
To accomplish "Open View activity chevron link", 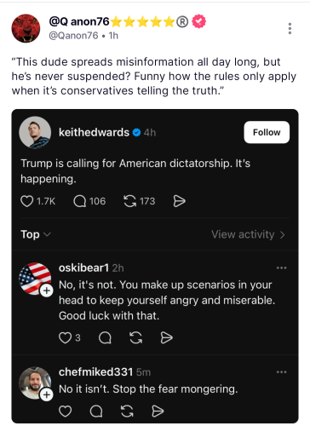I will pyautogui.click(x=248, y=234).
